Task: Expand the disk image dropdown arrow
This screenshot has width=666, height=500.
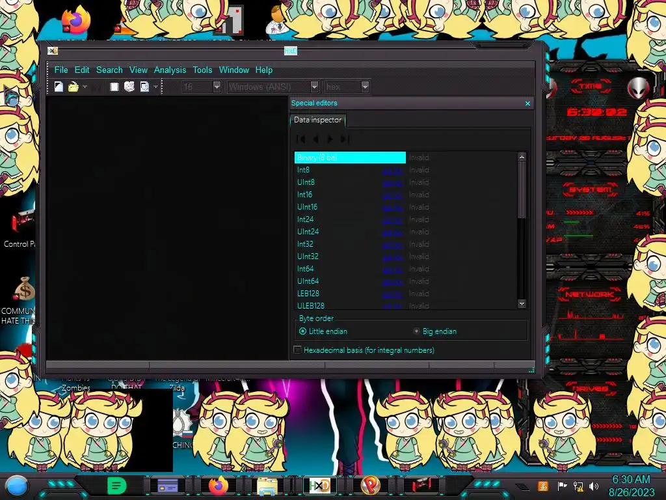Action: (x=155, y=87)
